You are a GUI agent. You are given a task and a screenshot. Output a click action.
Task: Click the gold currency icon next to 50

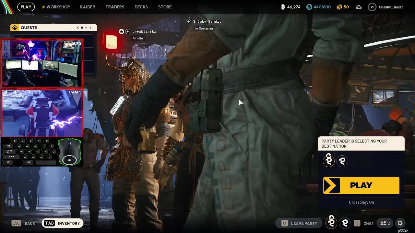tap(339, 7)
